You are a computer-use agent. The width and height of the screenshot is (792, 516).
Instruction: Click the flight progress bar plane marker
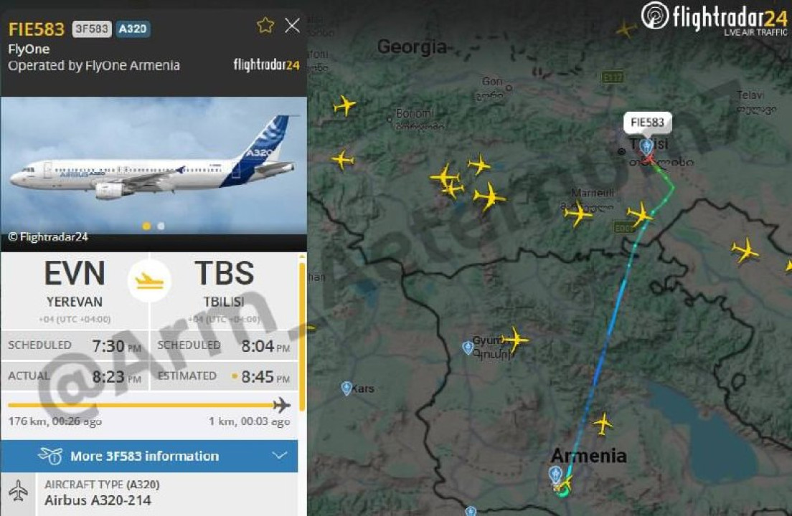(x=281, y=404)
